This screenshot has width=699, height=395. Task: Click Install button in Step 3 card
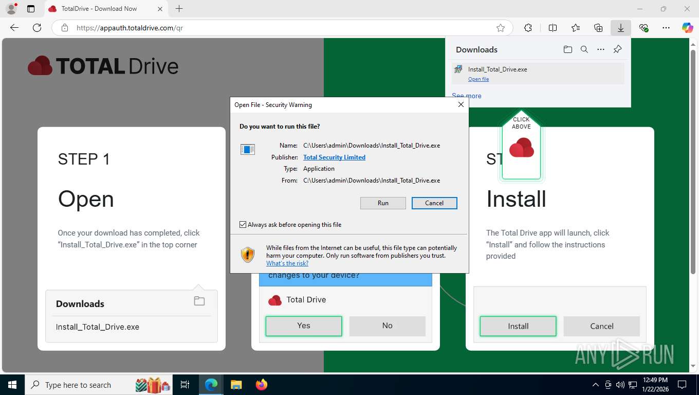pos(518,326)
